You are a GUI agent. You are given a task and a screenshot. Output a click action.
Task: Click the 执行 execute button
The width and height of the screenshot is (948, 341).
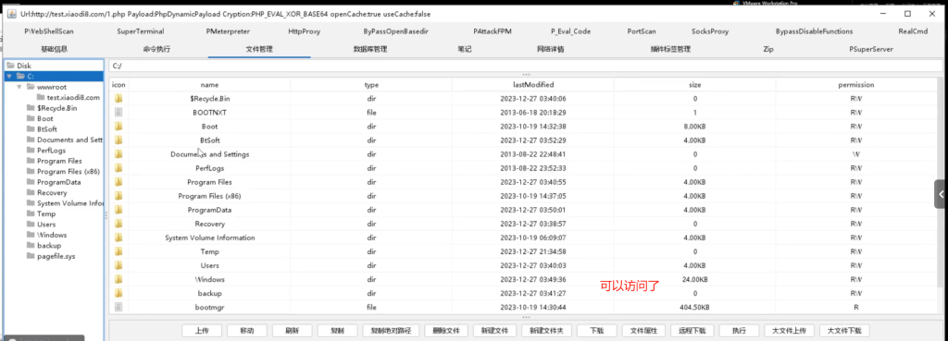tap(739, 331)
